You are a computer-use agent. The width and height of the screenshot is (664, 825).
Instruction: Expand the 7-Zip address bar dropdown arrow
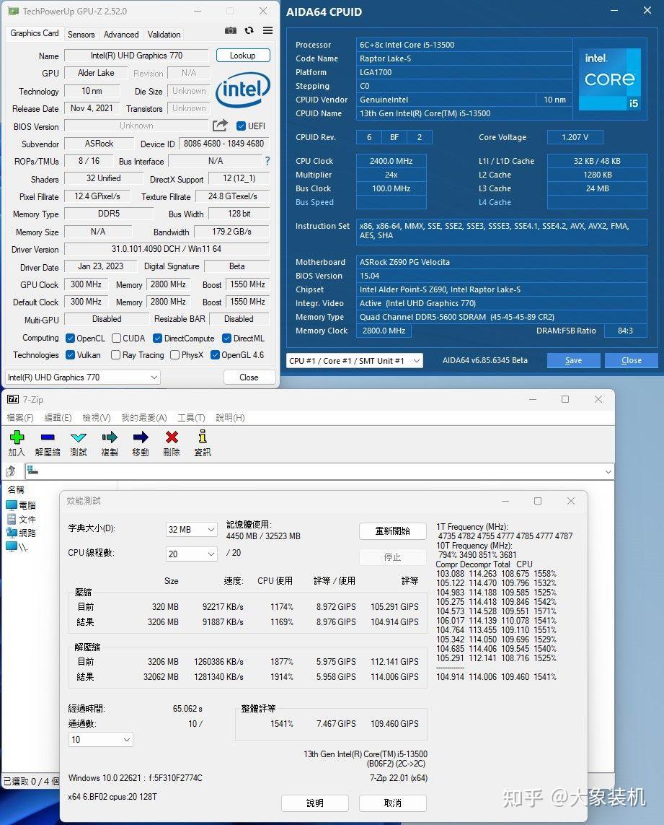pyautogui.click(x=608, y=471)
